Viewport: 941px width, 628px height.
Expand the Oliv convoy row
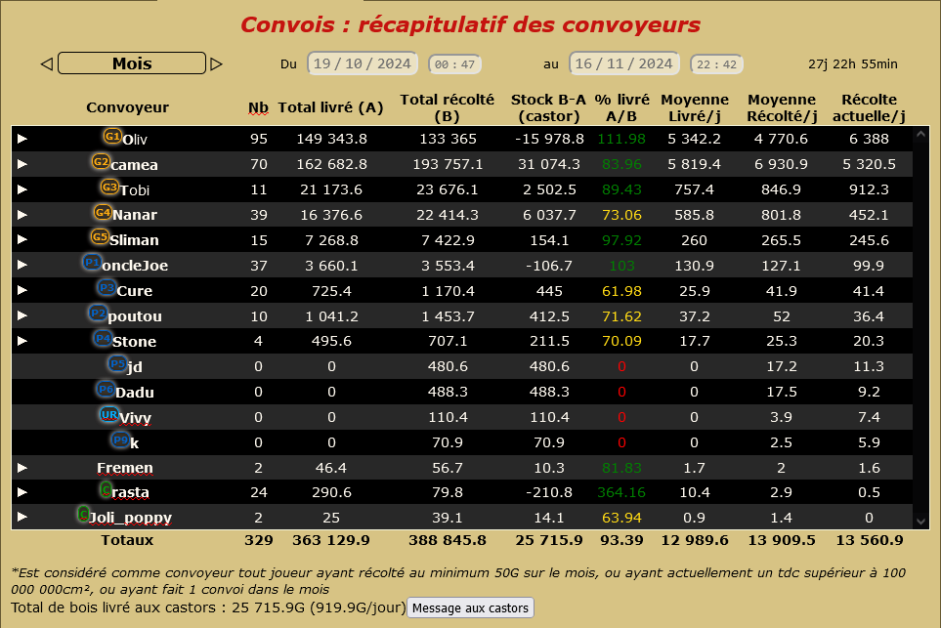tap(22, 139)
